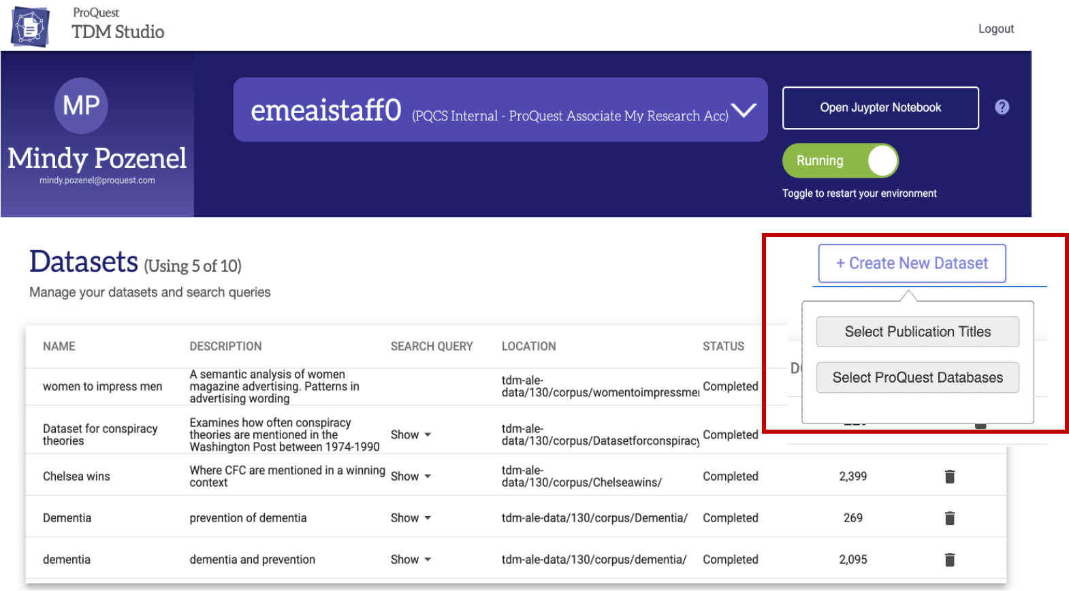Click the 'A semantic analysis of women' description

coord(274,387)
